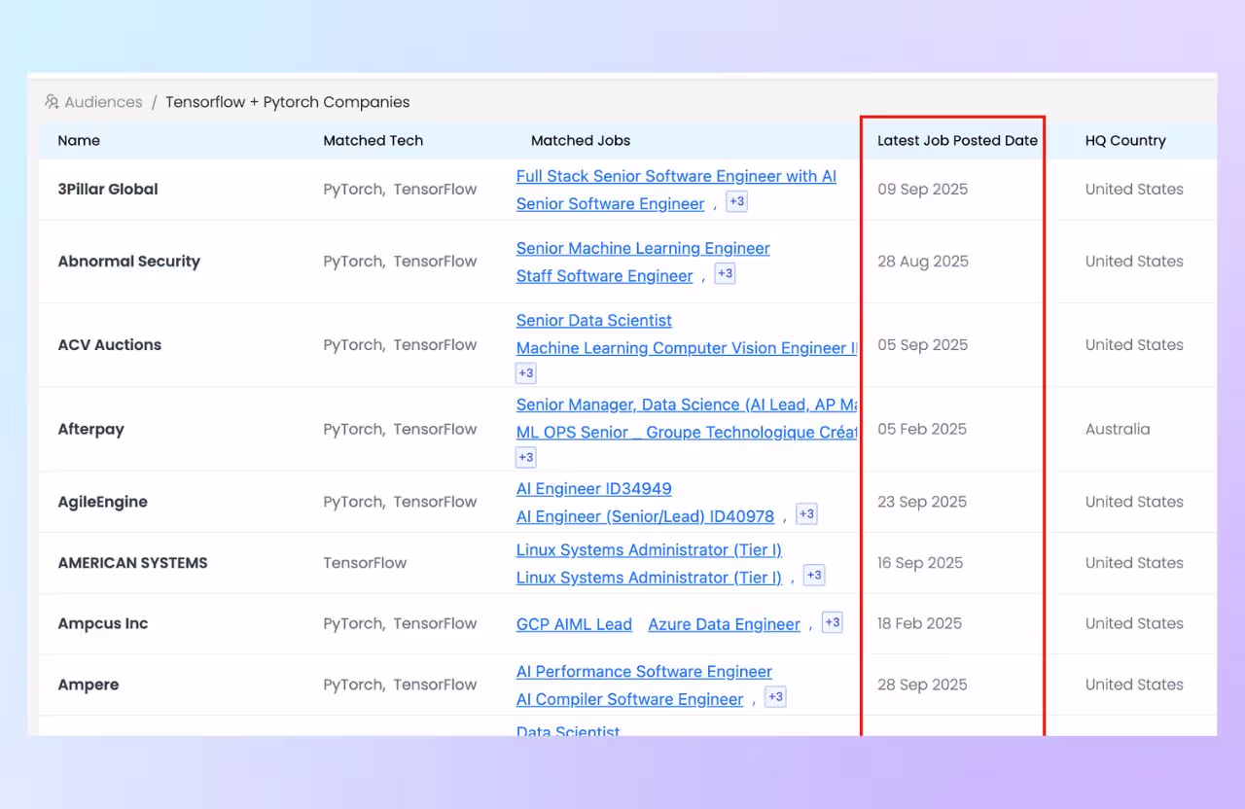
Task: Click United States in the 3Pillar Global row
Action: click(x=1134, y=190)
